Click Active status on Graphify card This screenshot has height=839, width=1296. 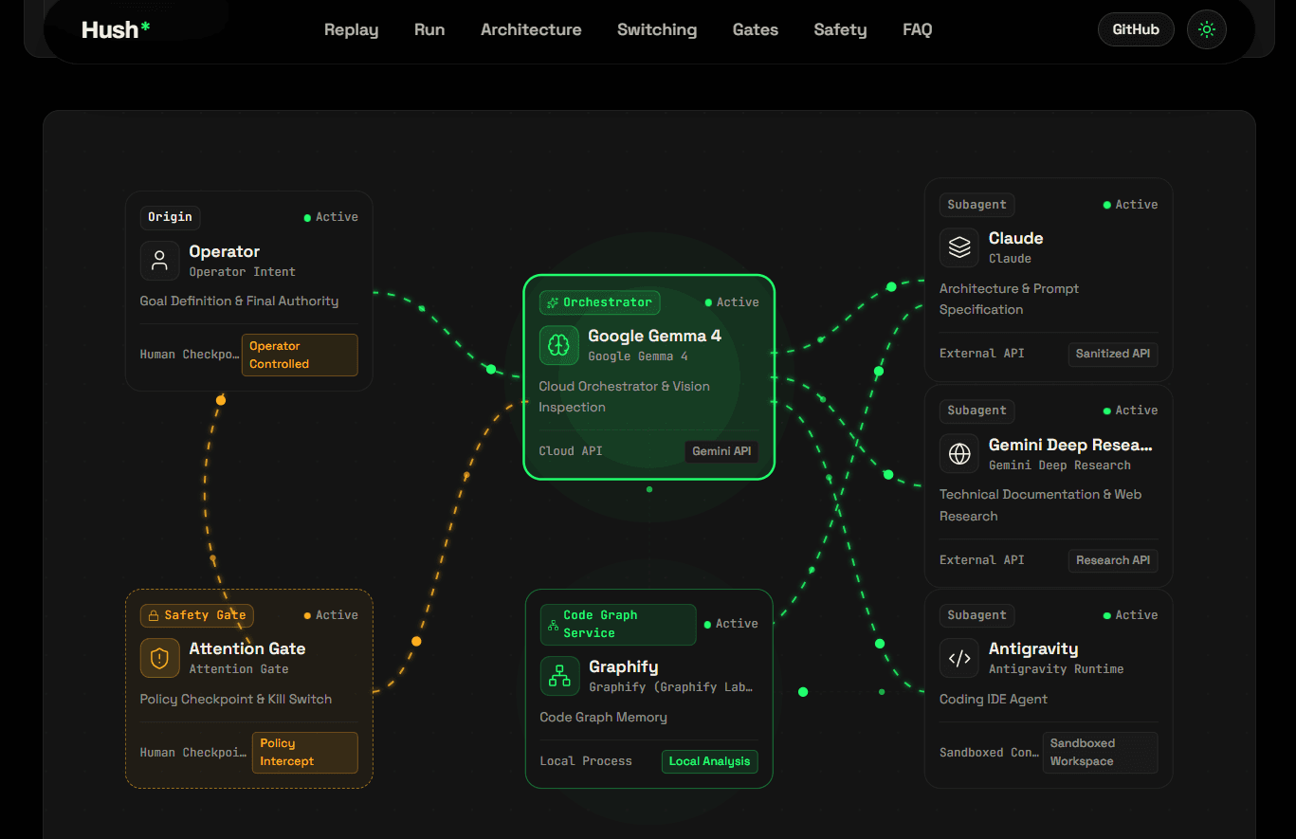point(731,624)
